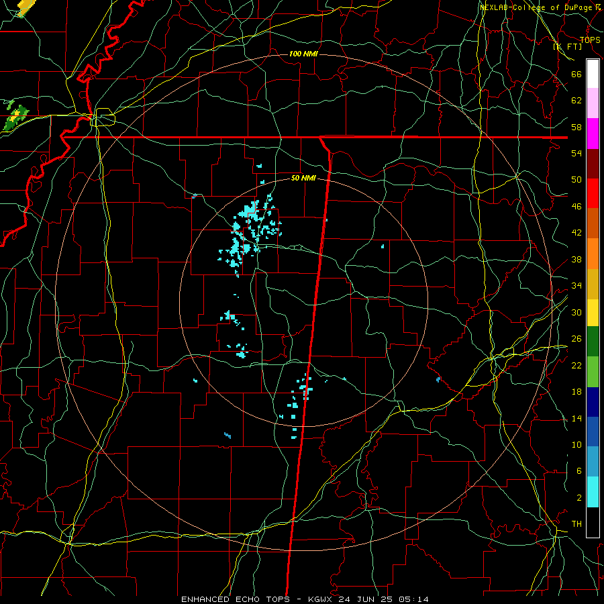Click the legend value '22'
604x604 pixels.
(576, 365)
